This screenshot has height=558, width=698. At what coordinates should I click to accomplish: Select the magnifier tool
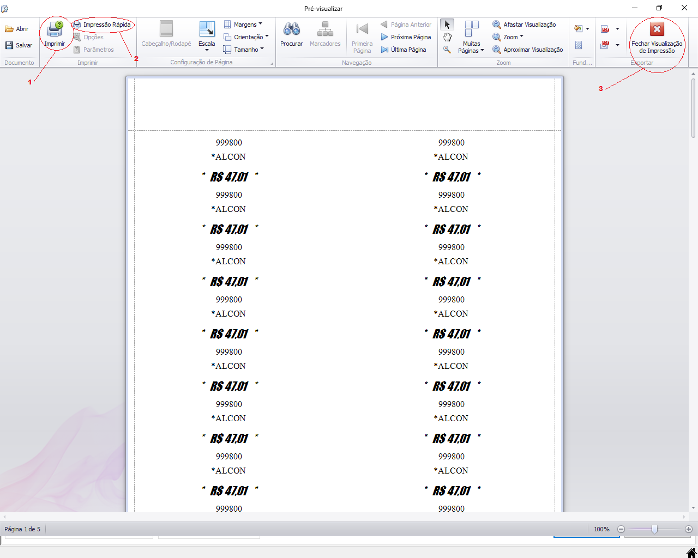pyautogui.click(x=447, y=50)
